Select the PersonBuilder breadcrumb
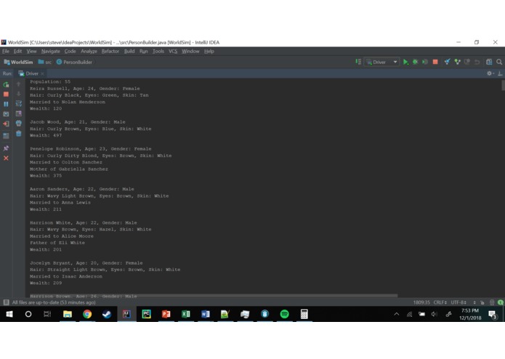Viewport: 505px width, 359px height. (74, 62)
